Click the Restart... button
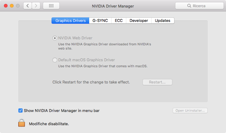The height and width of the screenshot is (133, 226). [157, 82]
